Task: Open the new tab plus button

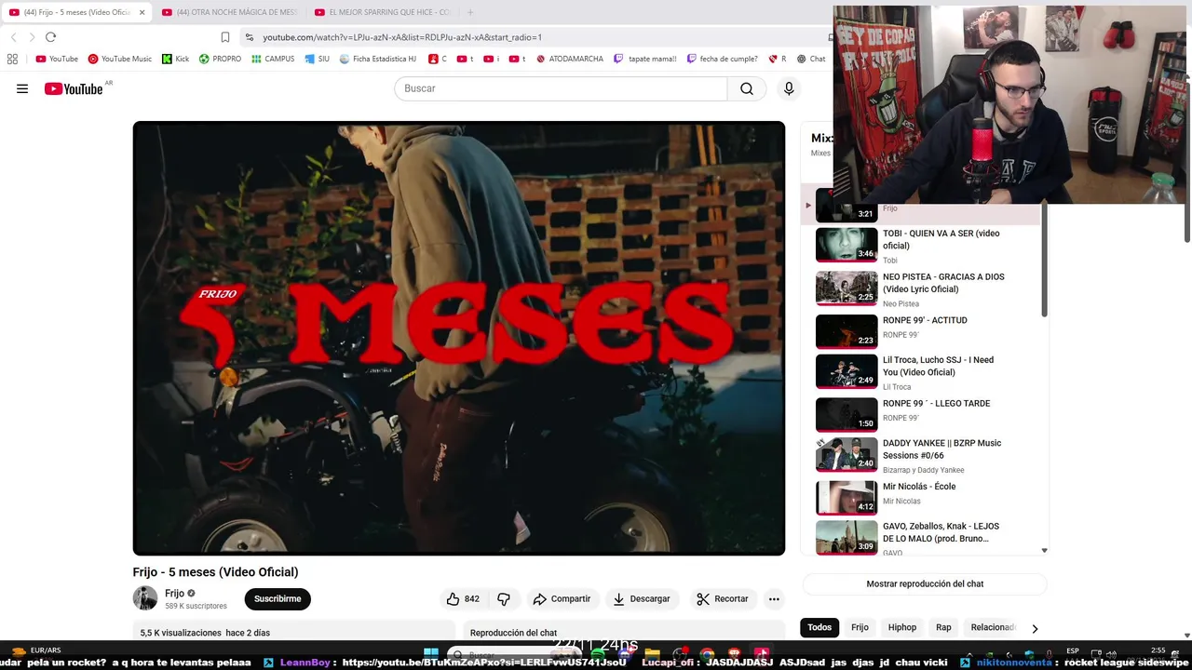Action: pyautogui.click(x=470, y=12)
